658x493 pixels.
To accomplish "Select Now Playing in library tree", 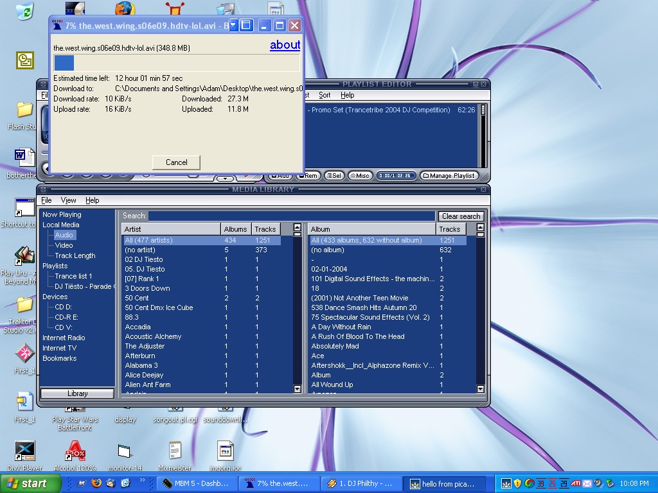I will tap(62, 214).
